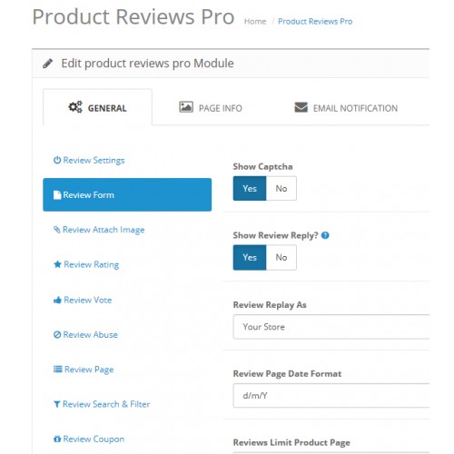Click the star icon for Review Rating
This screenshot has width=454, height=454.
tap(57, 264)
